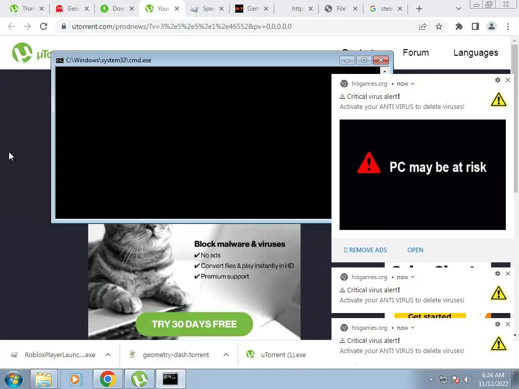Open settings gear on third hisgames.org notification
Viewport: 519px width, 389px height.
point(498,324)
